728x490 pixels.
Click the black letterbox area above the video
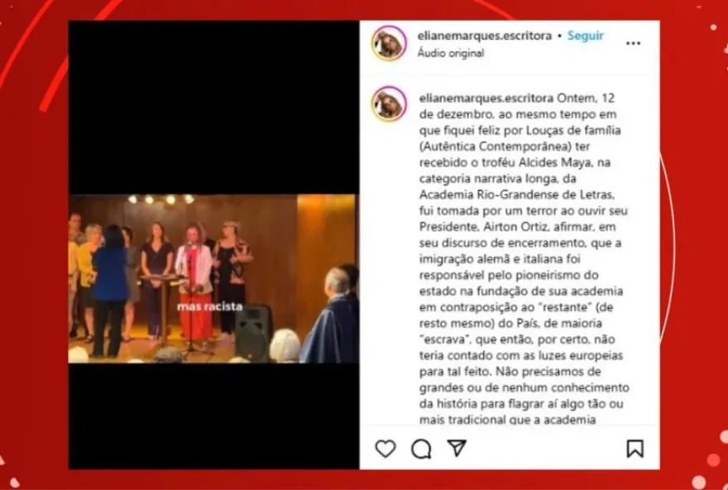pos(213,108)
